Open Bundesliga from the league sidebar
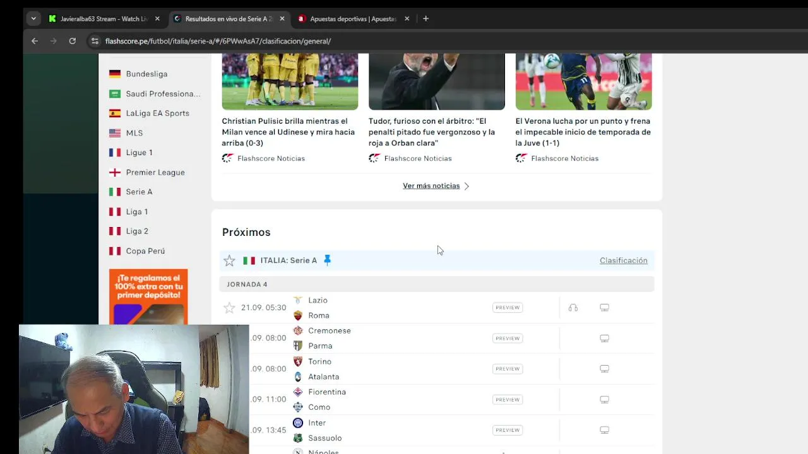Image resolution: width=808 pixels, height=454 pixels. tap(146, 74)
